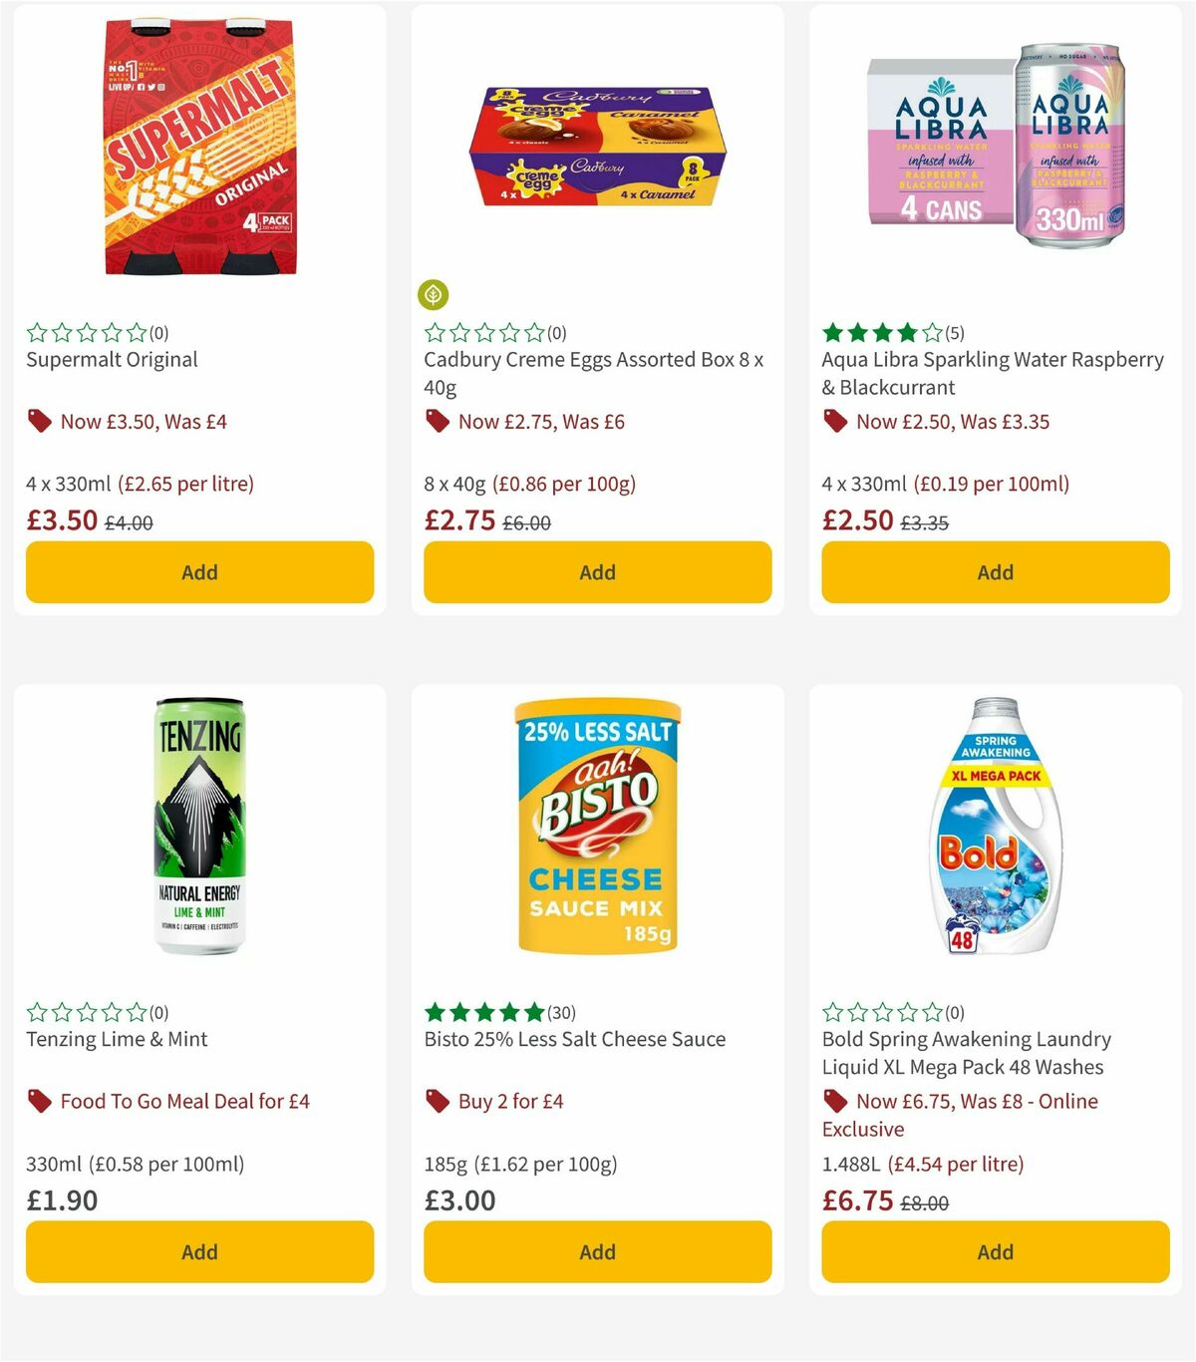This screenshot has height=1362, width=1196.
Task: Add Bold Spring Awakening laundry liquid to basket
Action: tap(994, 1251)
